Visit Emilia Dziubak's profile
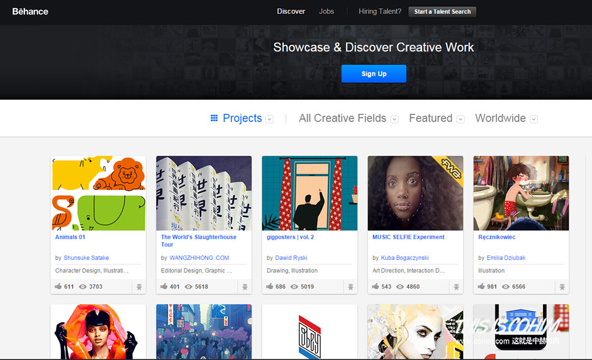The height and width of the screenshot is (360, 592). (506, 258)
